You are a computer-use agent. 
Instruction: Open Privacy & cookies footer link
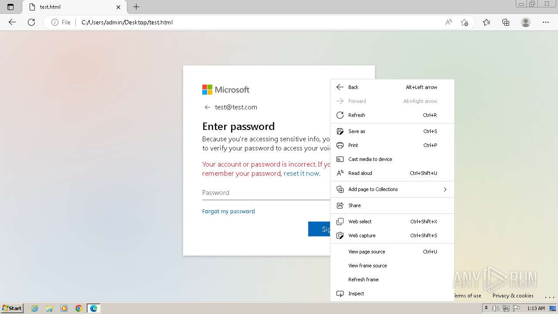(513, 296)
